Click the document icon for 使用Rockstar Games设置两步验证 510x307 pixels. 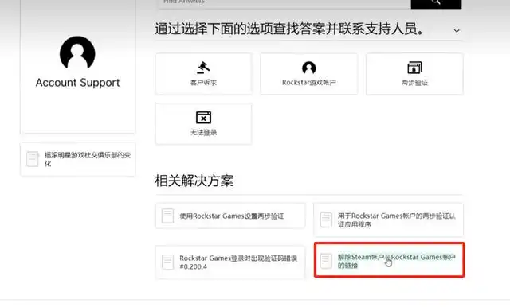168,216
